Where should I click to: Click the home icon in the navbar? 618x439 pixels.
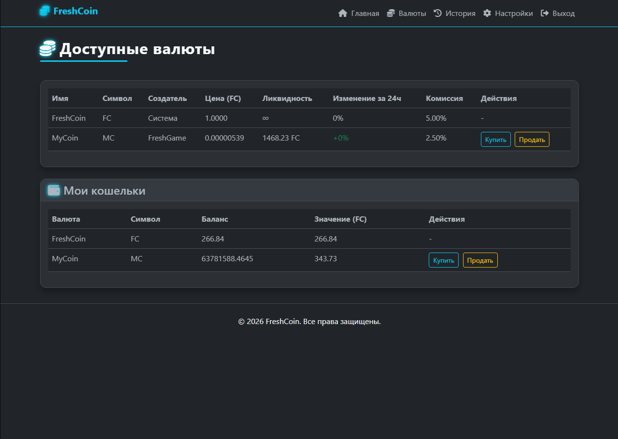[x=343, y=14]
